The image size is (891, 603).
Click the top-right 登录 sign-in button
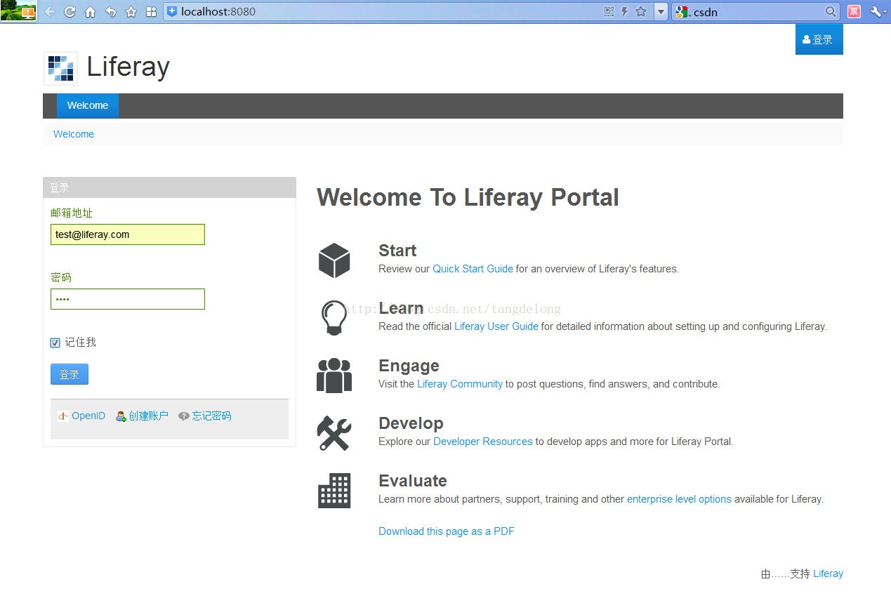(x=819, y=39)
